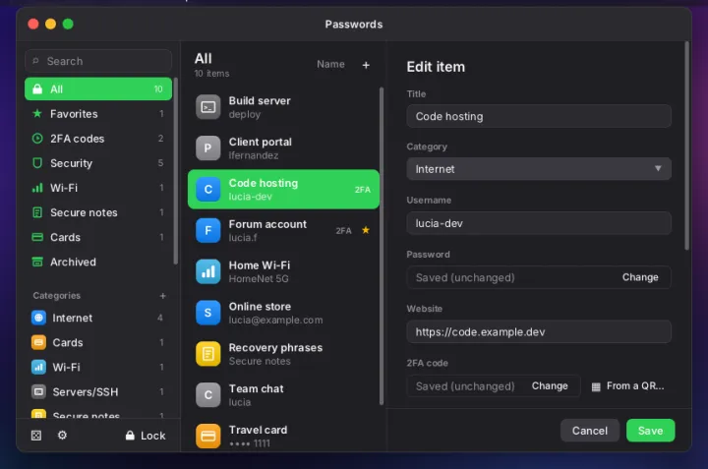Cancel editing the item
708x469 pixels.
tap(590, 431)
